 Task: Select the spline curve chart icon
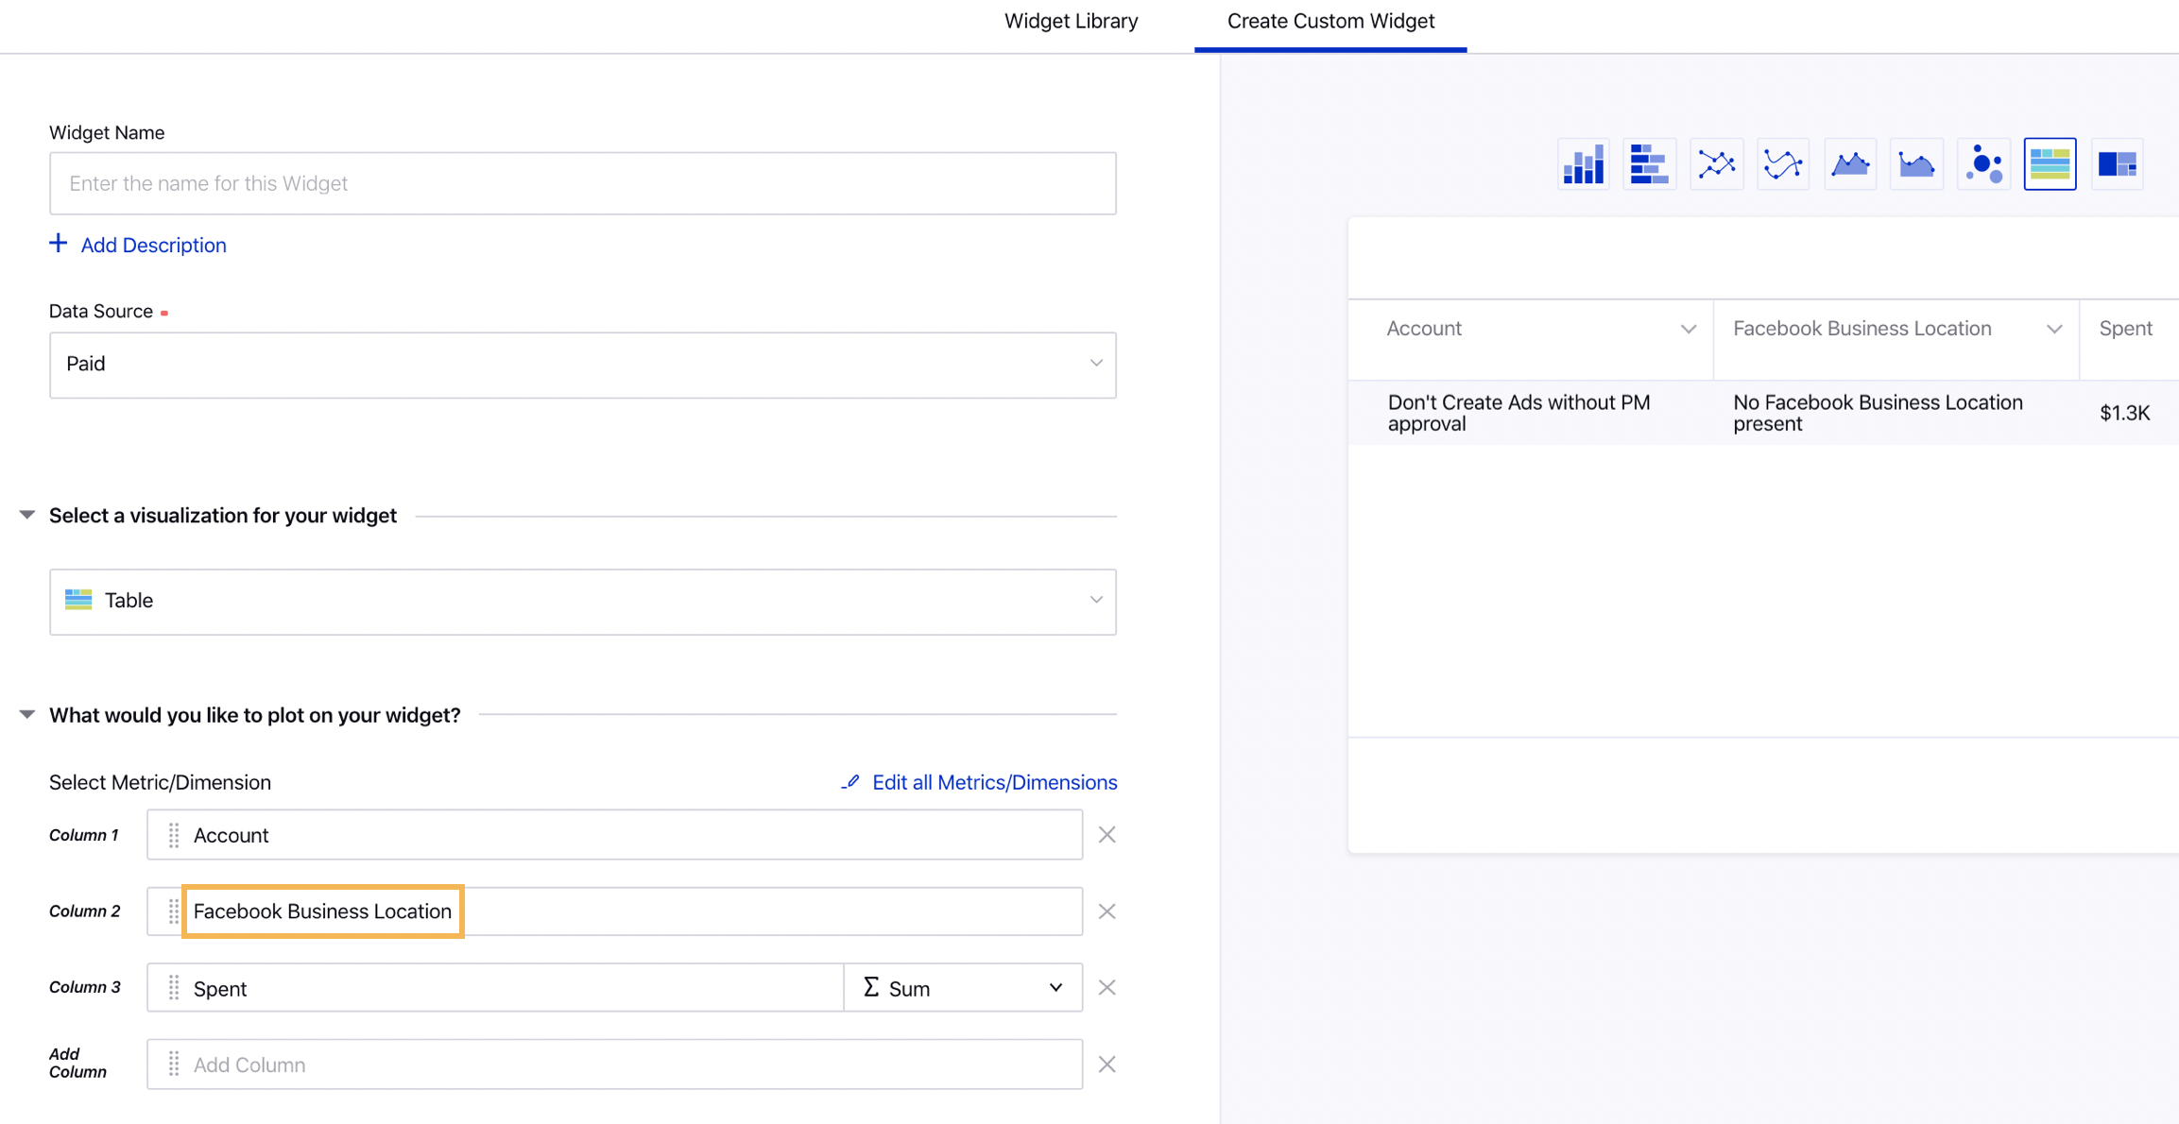(1783, 164)
